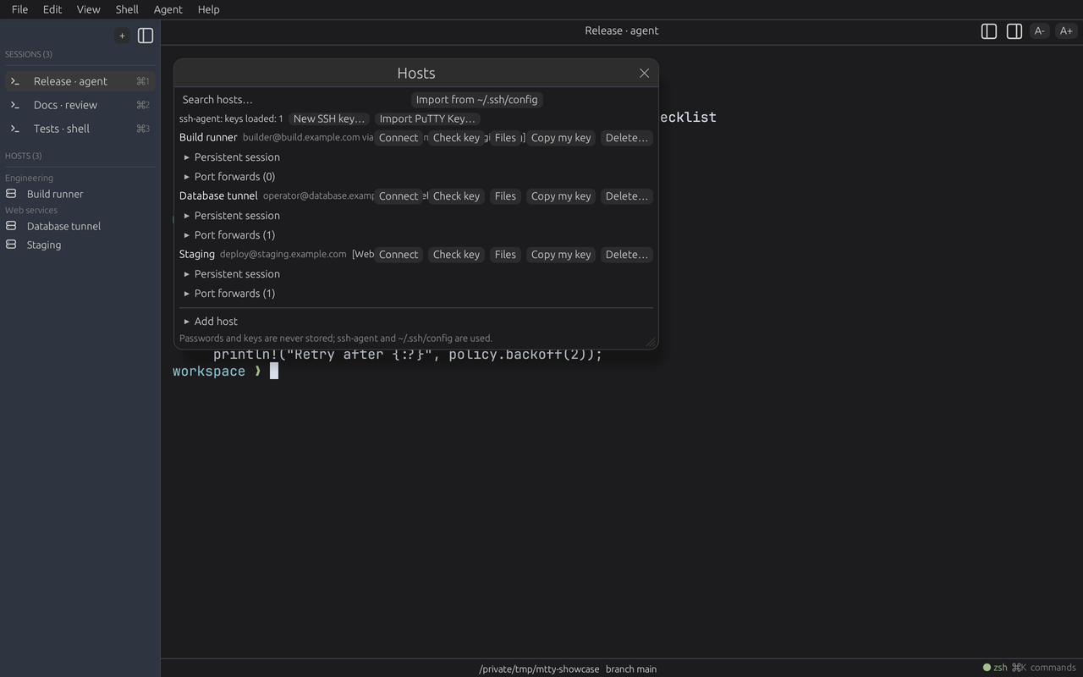Viewport: 1083px width, 677px height.
Task: Select Docs · review session in sidebar
Action: coord(80,105)
